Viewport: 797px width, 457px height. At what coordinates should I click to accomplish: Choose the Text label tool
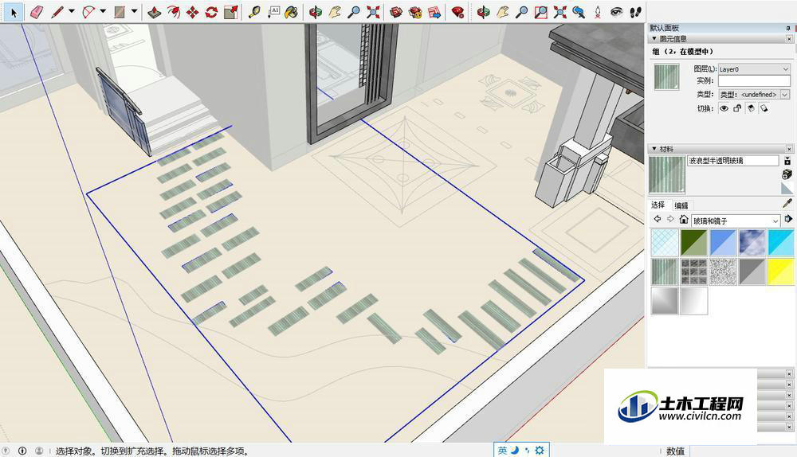pos(273,12)
